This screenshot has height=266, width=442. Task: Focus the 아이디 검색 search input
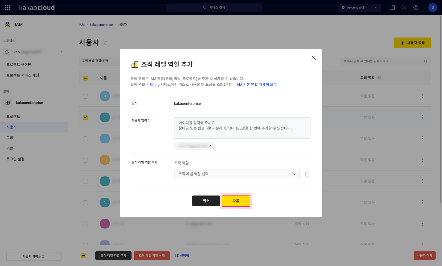pyautogui.click(x=386, y=61)
